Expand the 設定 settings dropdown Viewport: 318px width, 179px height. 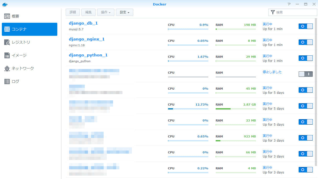124,12
